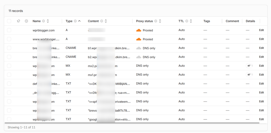
Task: Click the Tags column header
Action: tap(207, 21)
